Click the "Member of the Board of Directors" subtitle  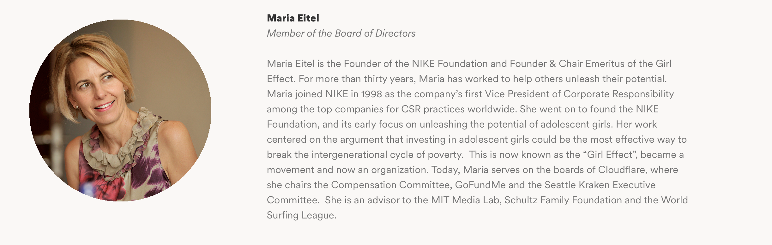click(341, 33)
